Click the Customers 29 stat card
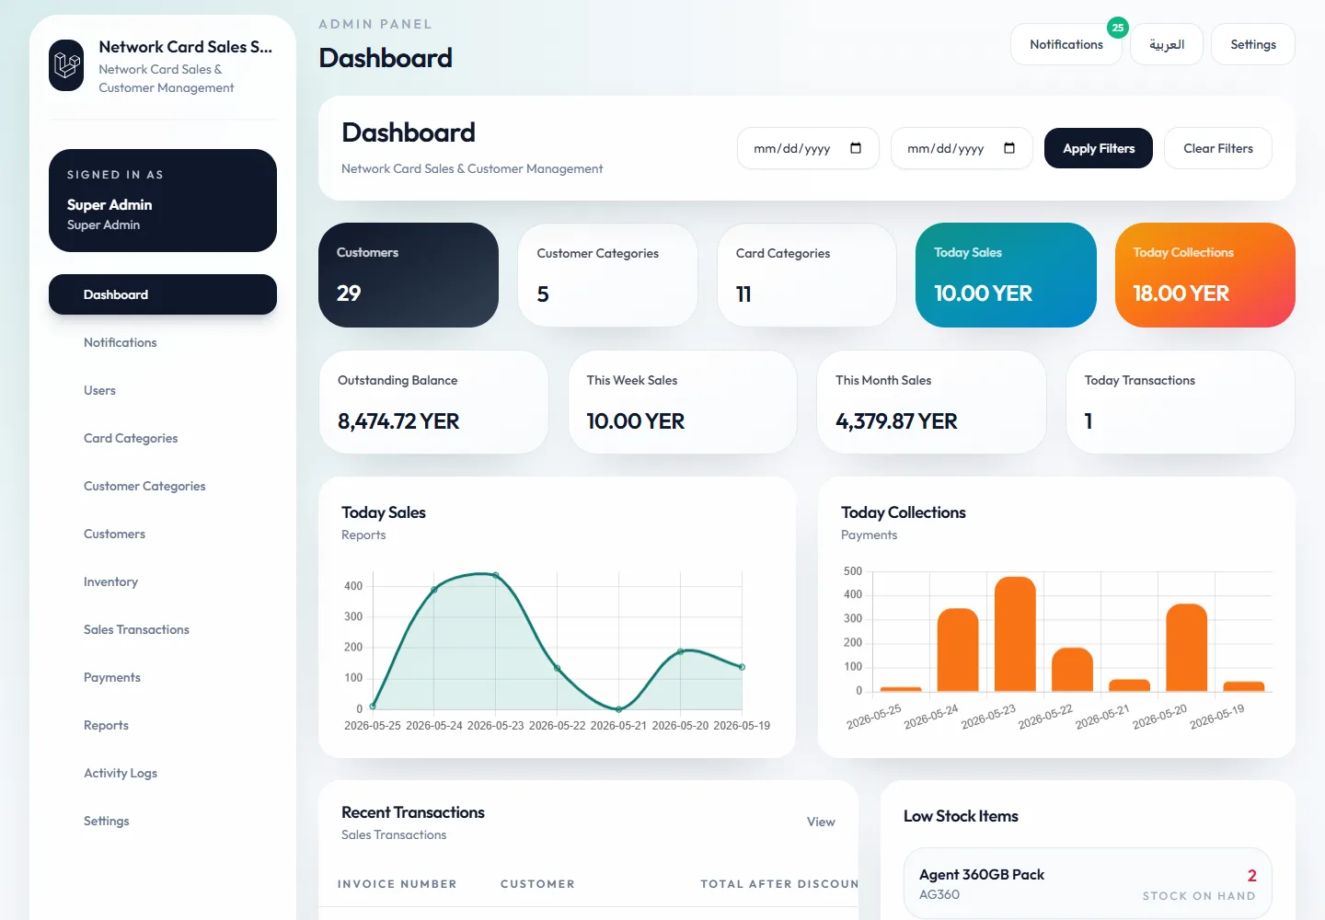Viewport: 1325px width, 920px height. 409,275
